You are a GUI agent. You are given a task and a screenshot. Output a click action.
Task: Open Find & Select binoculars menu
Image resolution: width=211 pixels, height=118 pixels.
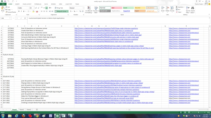point(192,10)
